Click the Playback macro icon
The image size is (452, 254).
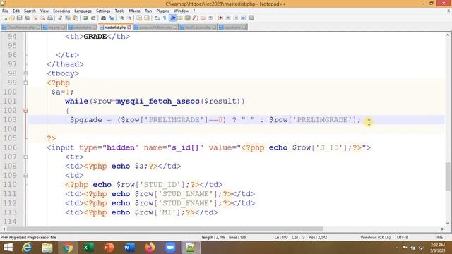coord(236,18)
